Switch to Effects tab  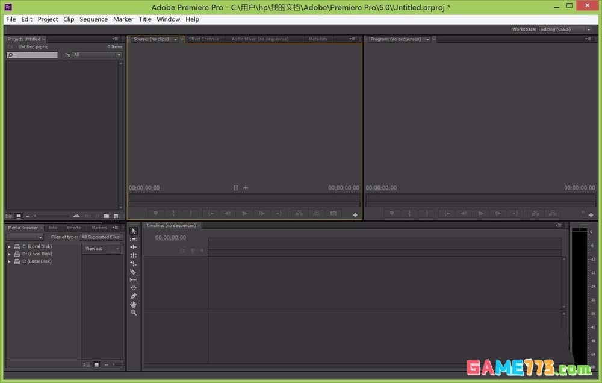[x=73, y=228]
